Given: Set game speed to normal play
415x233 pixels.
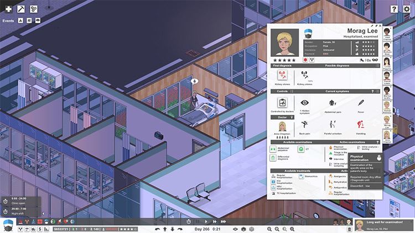Looking at the screenshot, I should (x=206, y=221).
